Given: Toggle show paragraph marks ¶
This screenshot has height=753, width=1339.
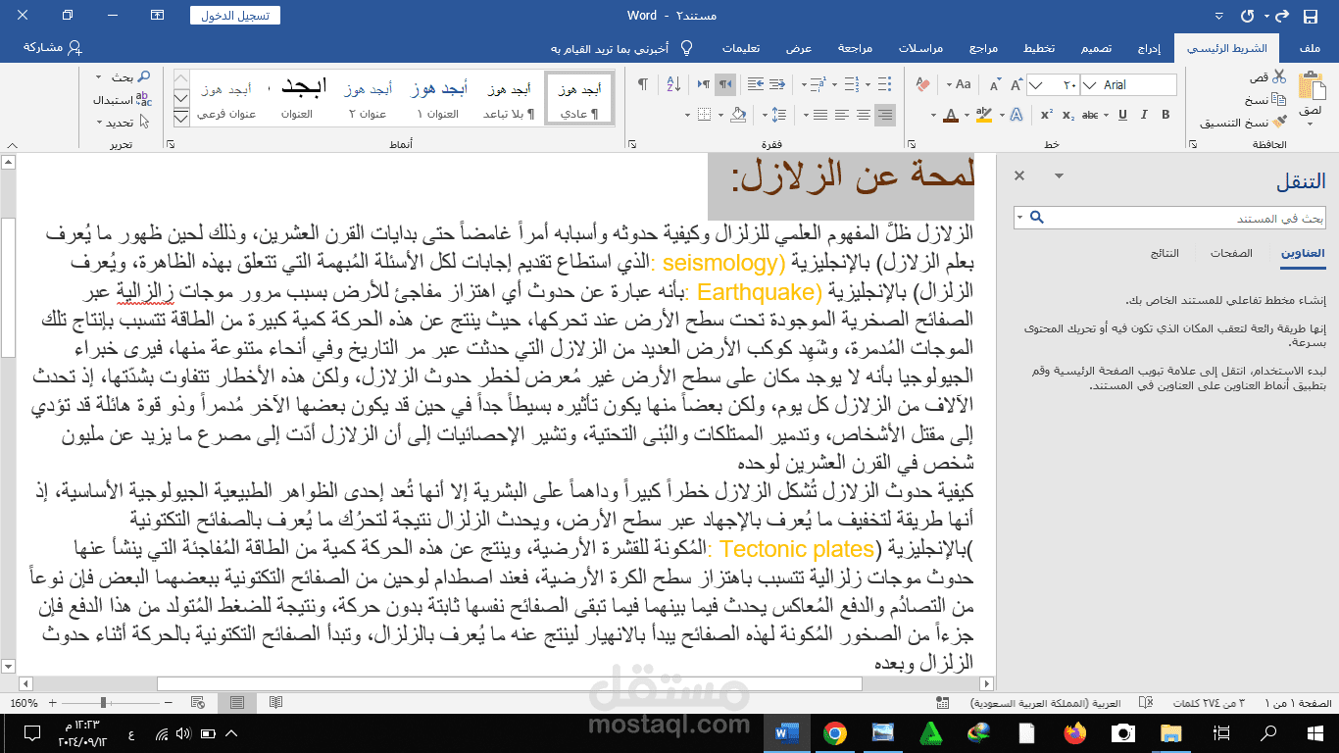Looking at the screenshot, I should 643,84.
